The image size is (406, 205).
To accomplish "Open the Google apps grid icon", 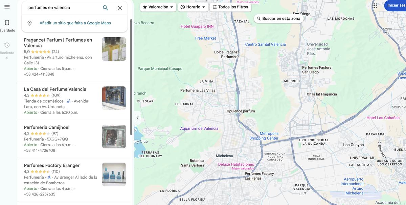I will tap(375, 6).
